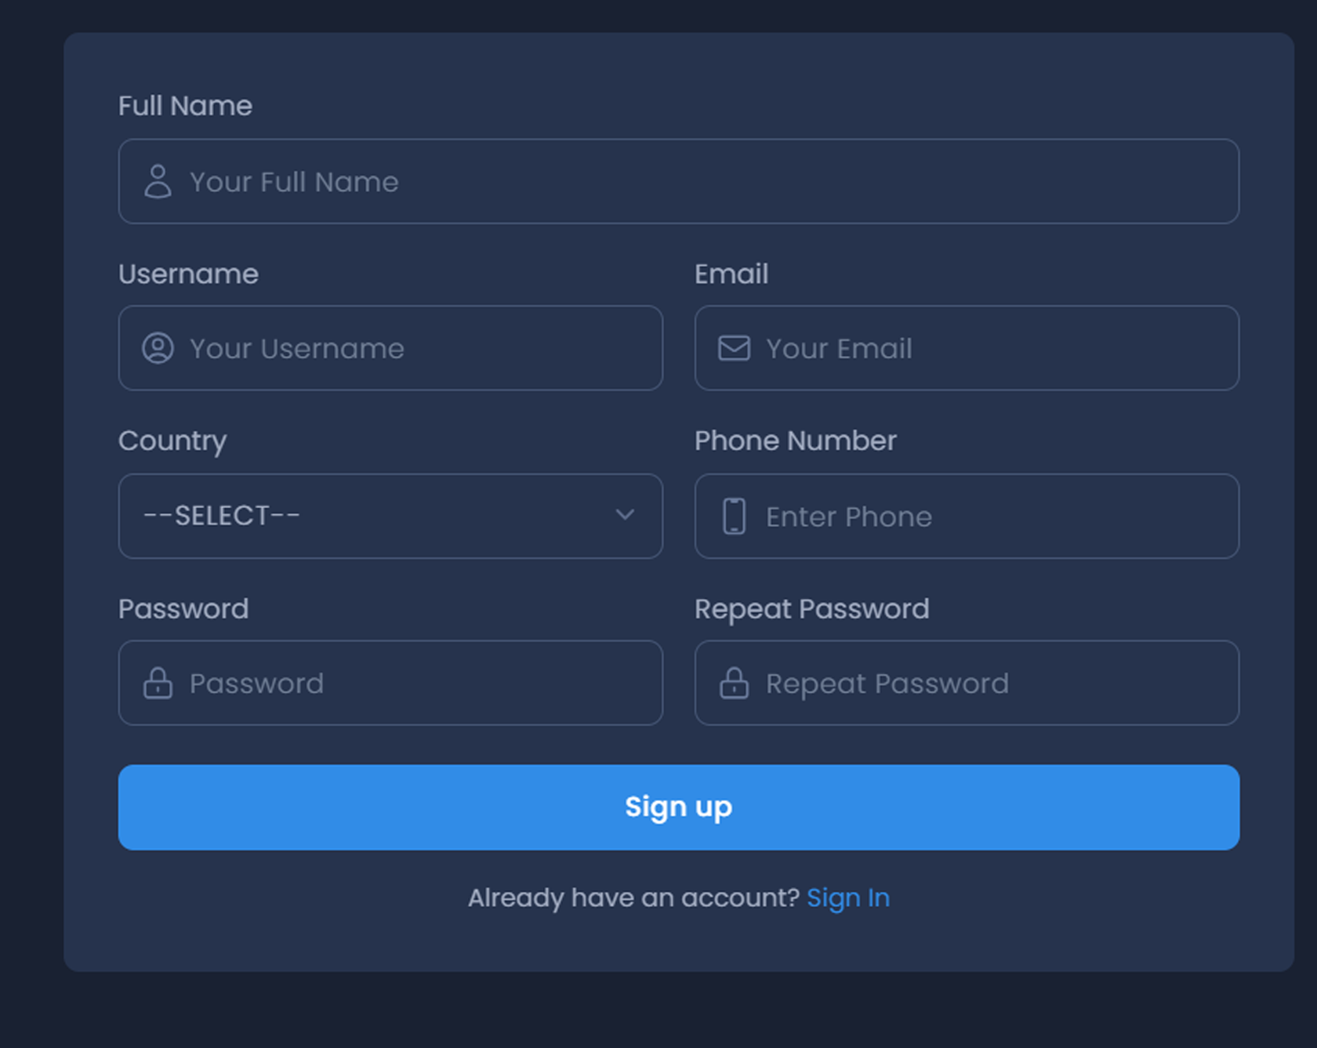Focus the Password input field
Image resolution: width=1317 pixels, height=1048 pixels.
tap(390, 683)
